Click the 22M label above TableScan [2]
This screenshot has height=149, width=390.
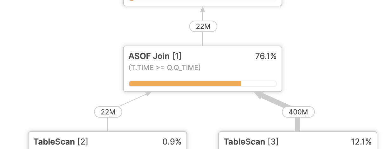click(108, 112)
